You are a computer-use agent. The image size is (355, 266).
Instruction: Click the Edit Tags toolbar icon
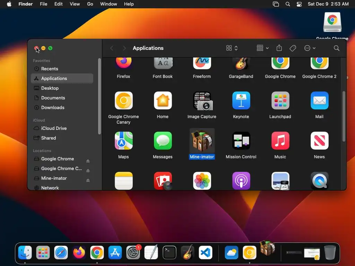293,48
